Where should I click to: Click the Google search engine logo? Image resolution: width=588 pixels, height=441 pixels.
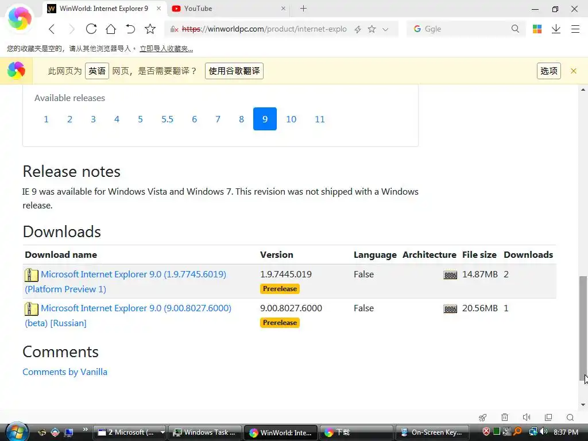point(417,29)
